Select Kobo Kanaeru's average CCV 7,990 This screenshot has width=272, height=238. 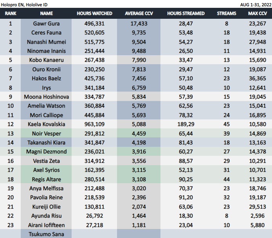click(x=139, y=60)
